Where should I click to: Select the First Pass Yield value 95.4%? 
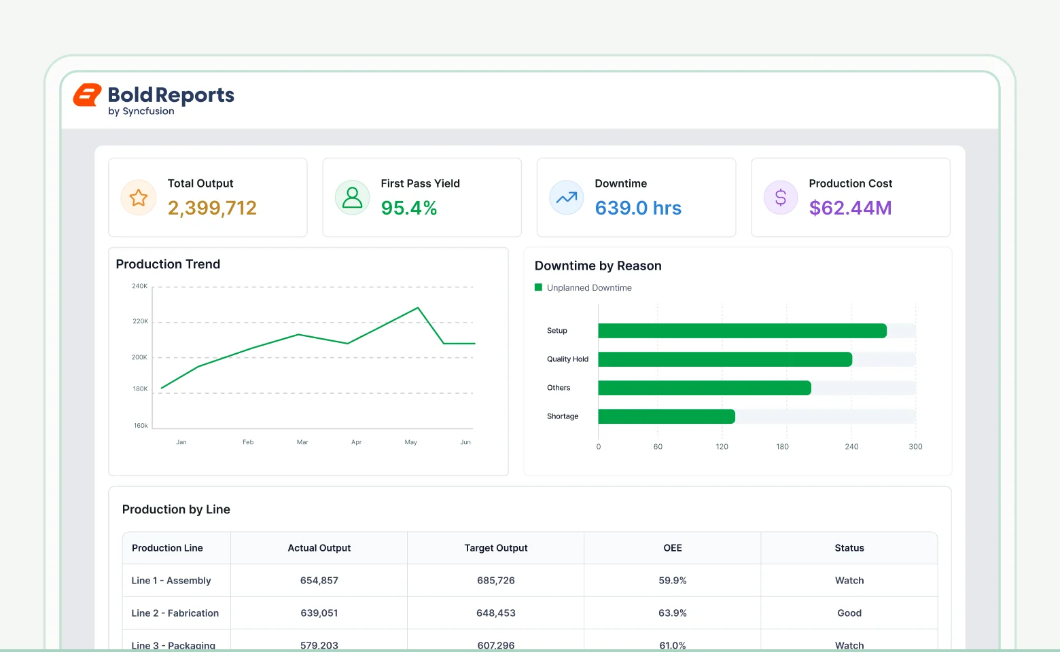[409, 208]
